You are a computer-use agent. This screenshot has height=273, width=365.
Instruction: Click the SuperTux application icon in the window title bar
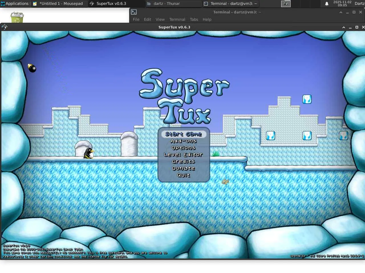pos(5,27)
